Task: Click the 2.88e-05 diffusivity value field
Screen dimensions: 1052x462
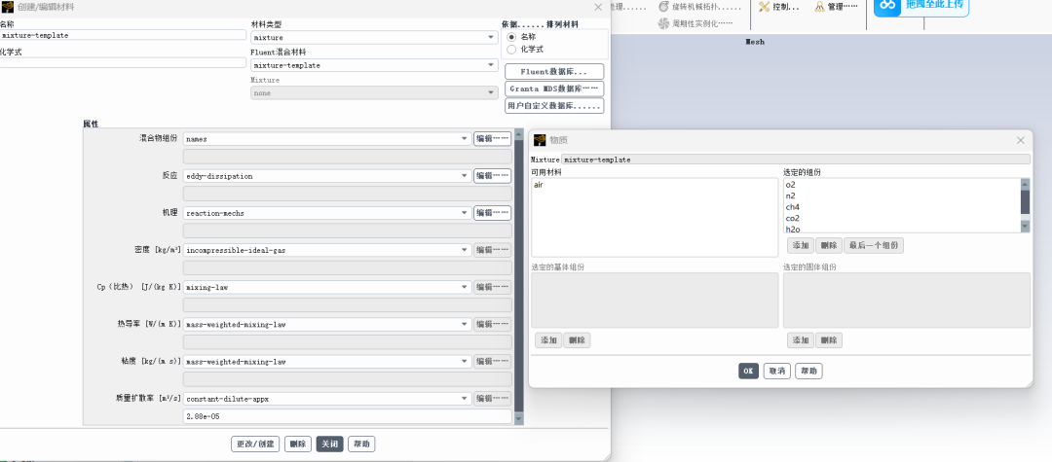Action: (348, 416)
